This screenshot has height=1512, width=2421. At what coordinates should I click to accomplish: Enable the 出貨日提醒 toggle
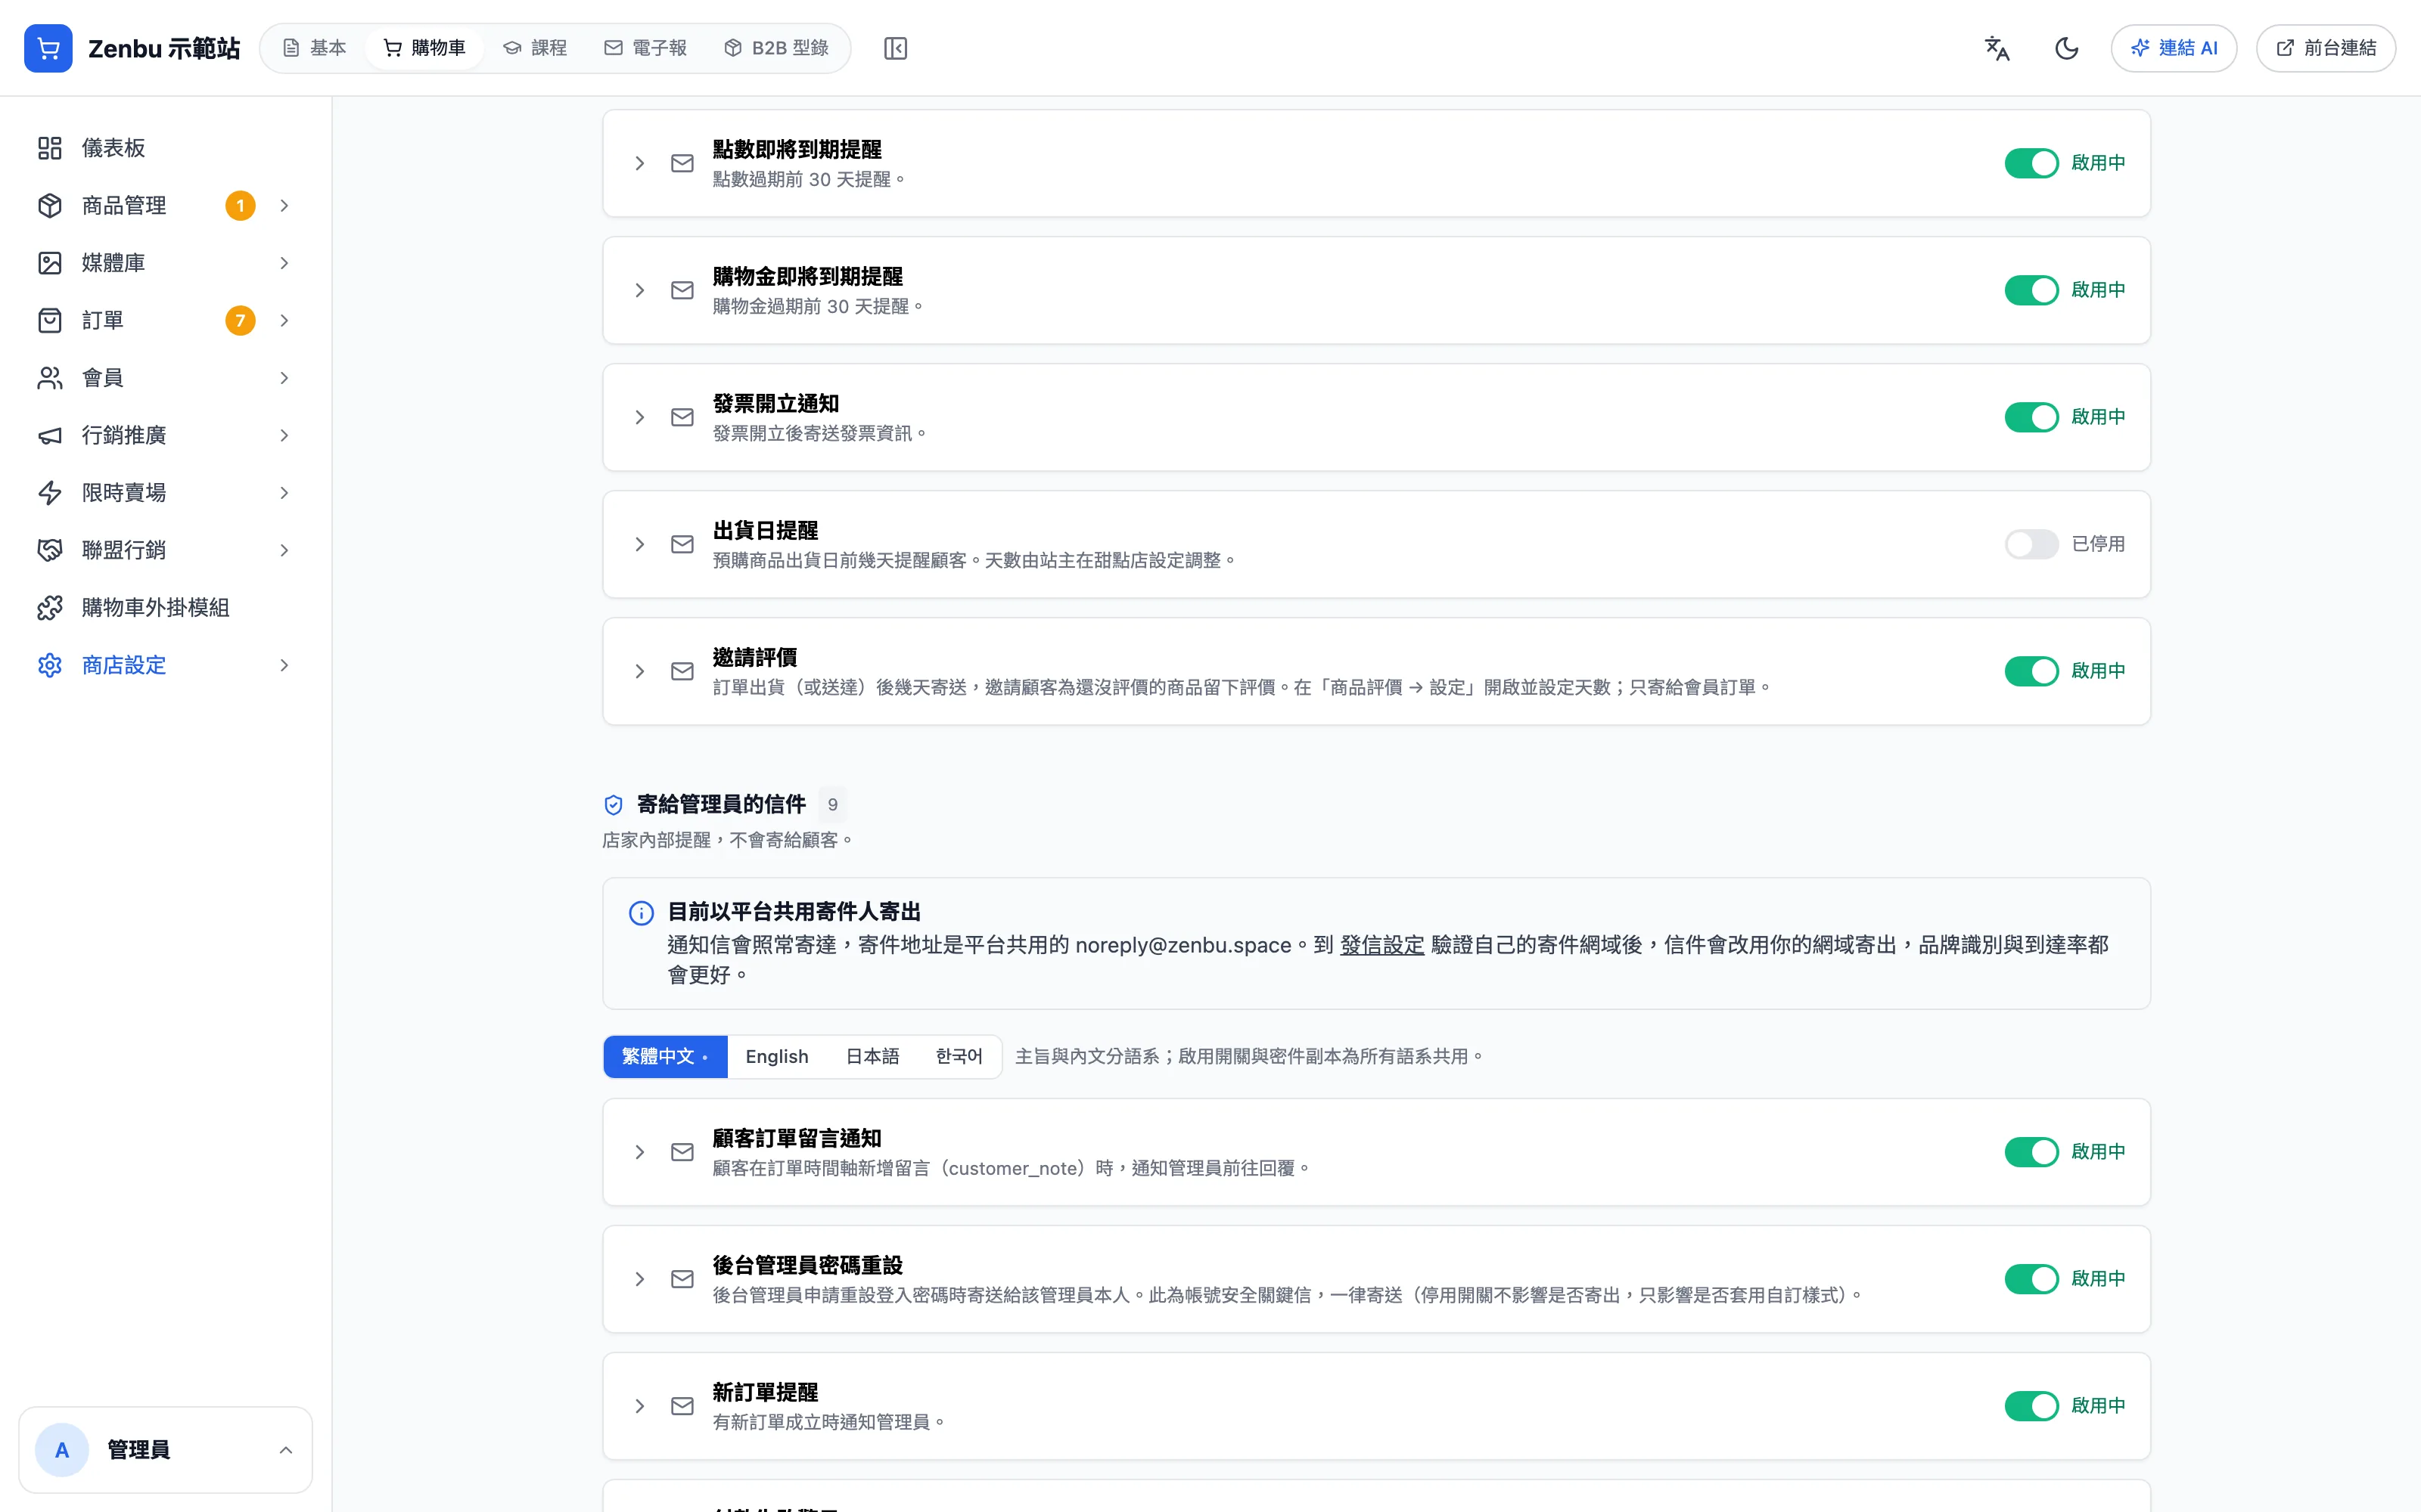(2031, 544)
